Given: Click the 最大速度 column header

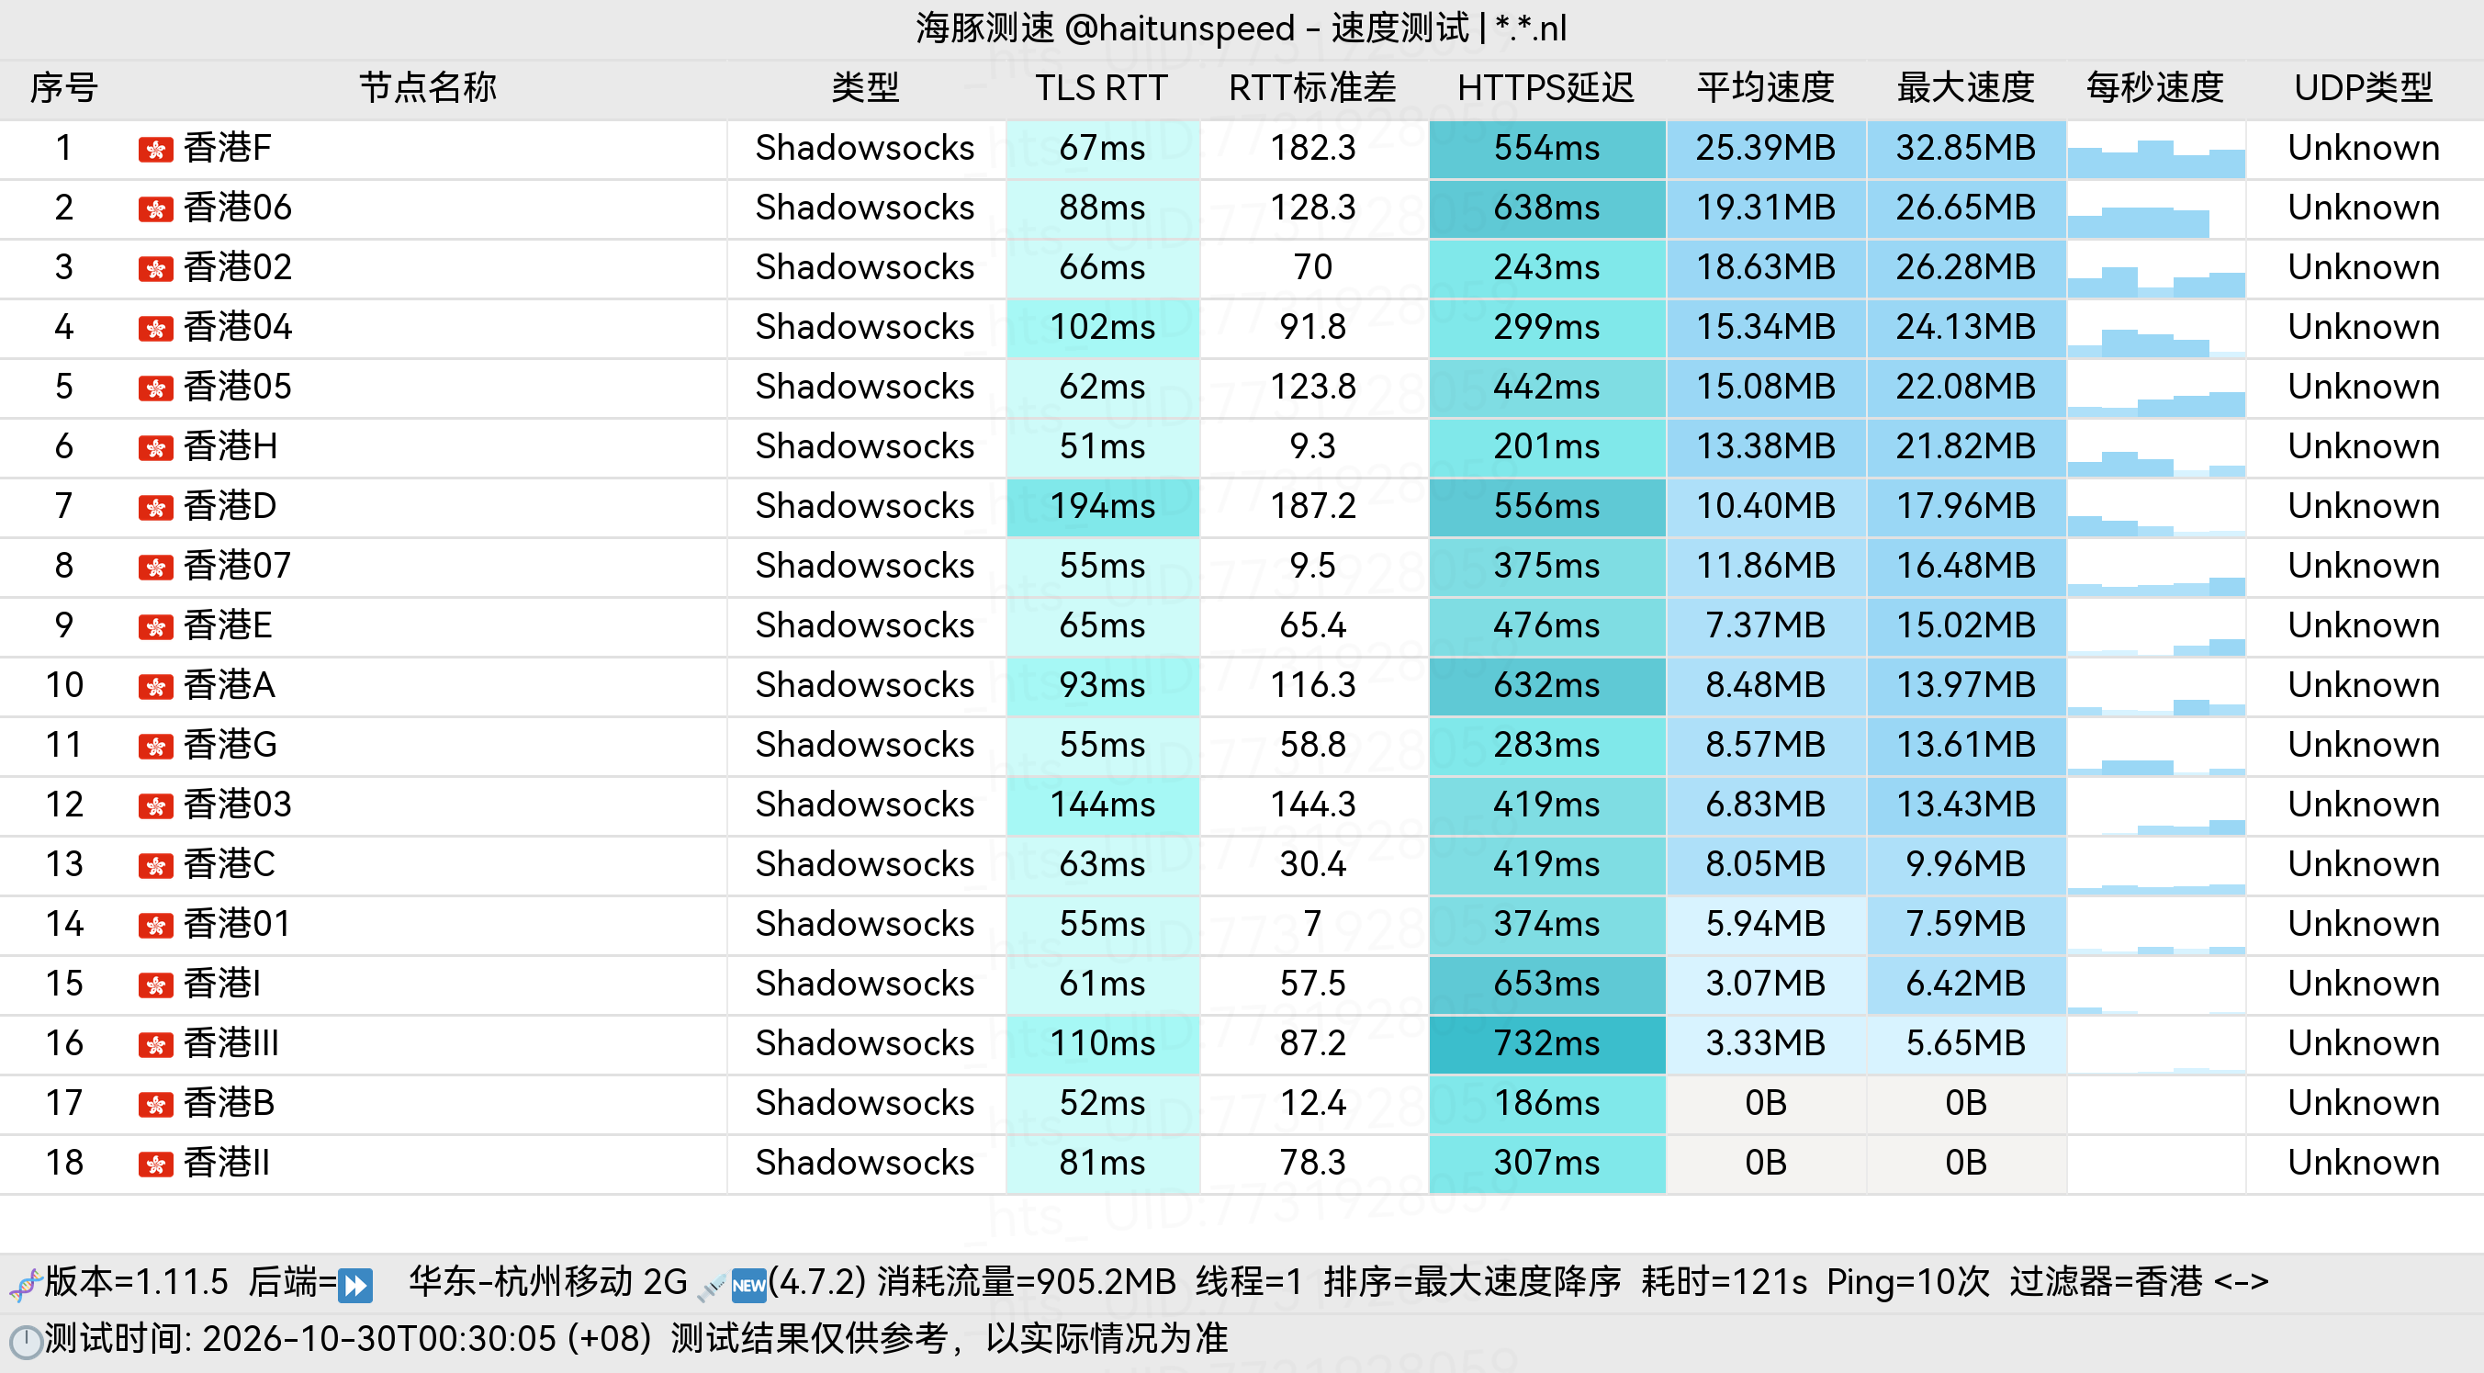Looking at the screenshot, I should pyautogui.click(x=1965, y=88).
